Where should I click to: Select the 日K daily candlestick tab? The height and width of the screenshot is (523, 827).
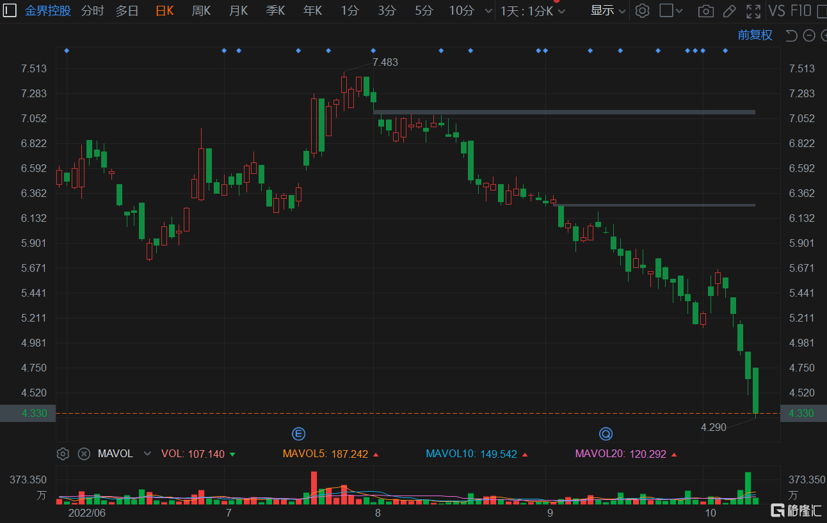tap(165, 10)
